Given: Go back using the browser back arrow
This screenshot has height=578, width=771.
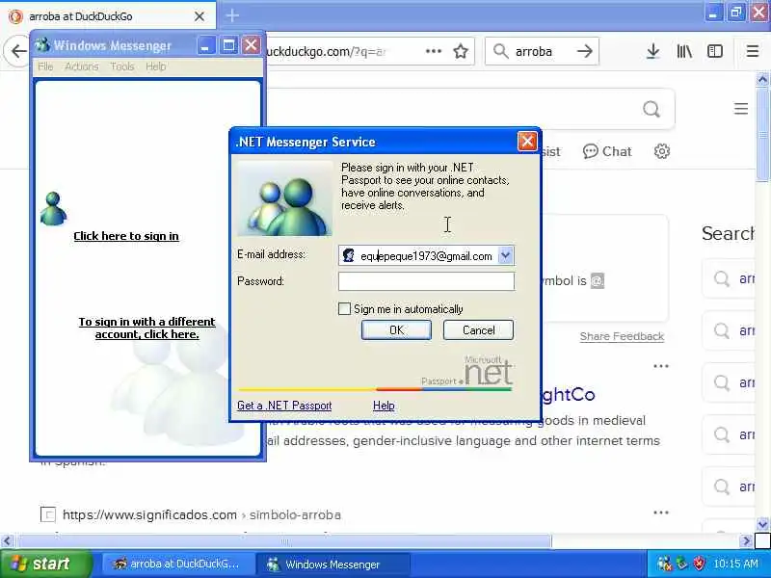Looking at the screenshot, I should point(18,51).
